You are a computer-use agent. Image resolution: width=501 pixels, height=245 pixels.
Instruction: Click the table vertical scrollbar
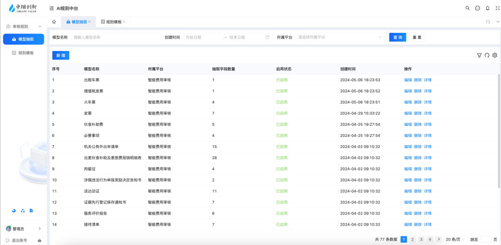(499, 131)
